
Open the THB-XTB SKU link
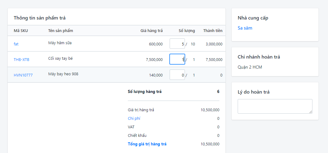coord(22,59)
